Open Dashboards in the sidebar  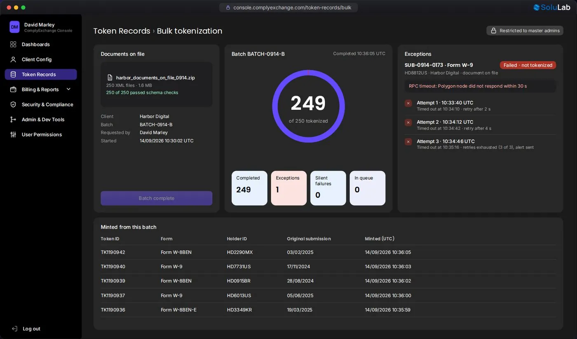[41, 45]
